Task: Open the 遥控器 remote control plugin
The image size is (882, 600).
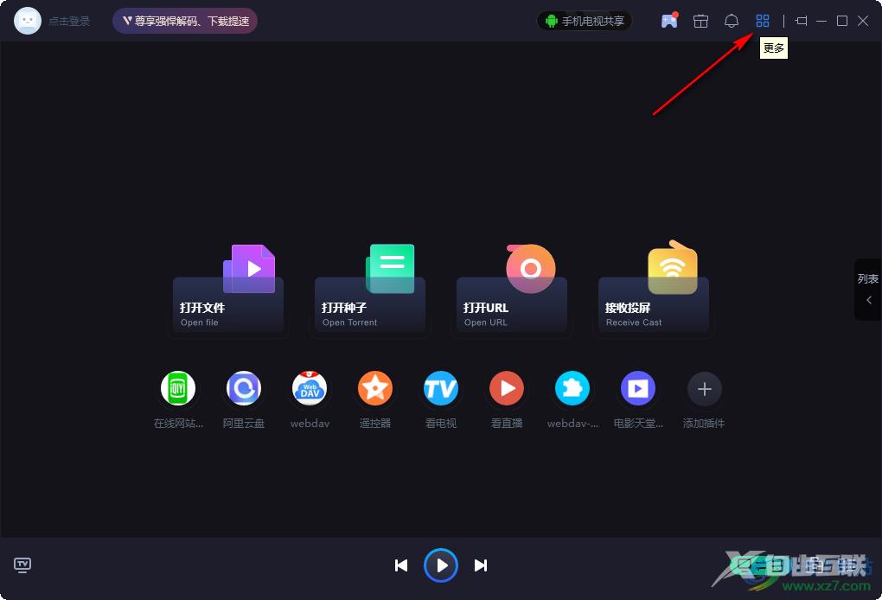Action: pos(375,388)
